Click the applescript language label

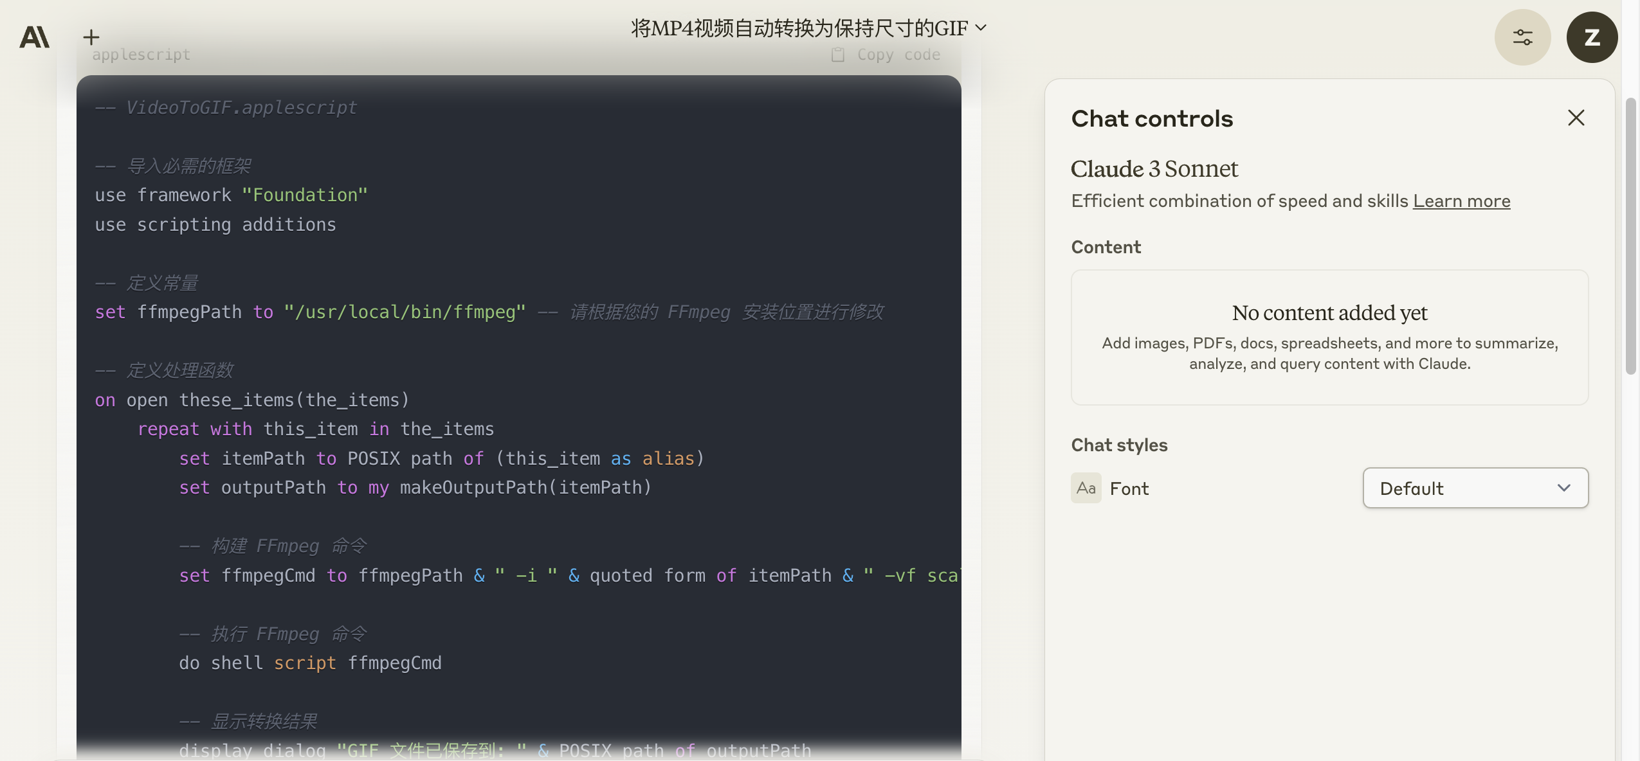141,55
